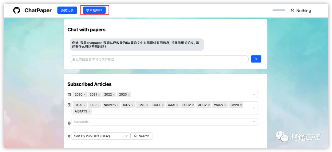This screenshot has height=152, width=332.
Task: Click the NeurIPS tag label
Action: pyautogui.click(x=110, y=105)
